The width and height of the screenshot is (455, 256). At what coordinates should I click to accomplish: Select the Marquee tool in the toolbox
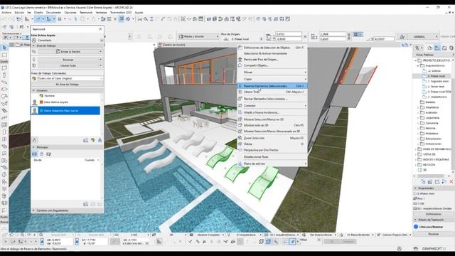4,55
